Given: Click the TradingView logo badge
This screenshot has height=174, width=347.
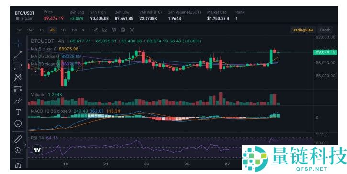Looking at the screenshot, I should coord(37,150).
